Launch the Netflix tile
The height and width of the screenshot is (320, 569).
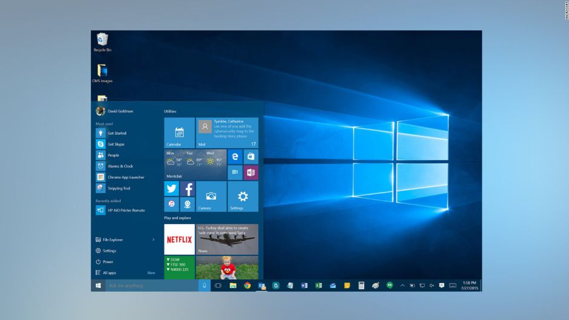179,239
